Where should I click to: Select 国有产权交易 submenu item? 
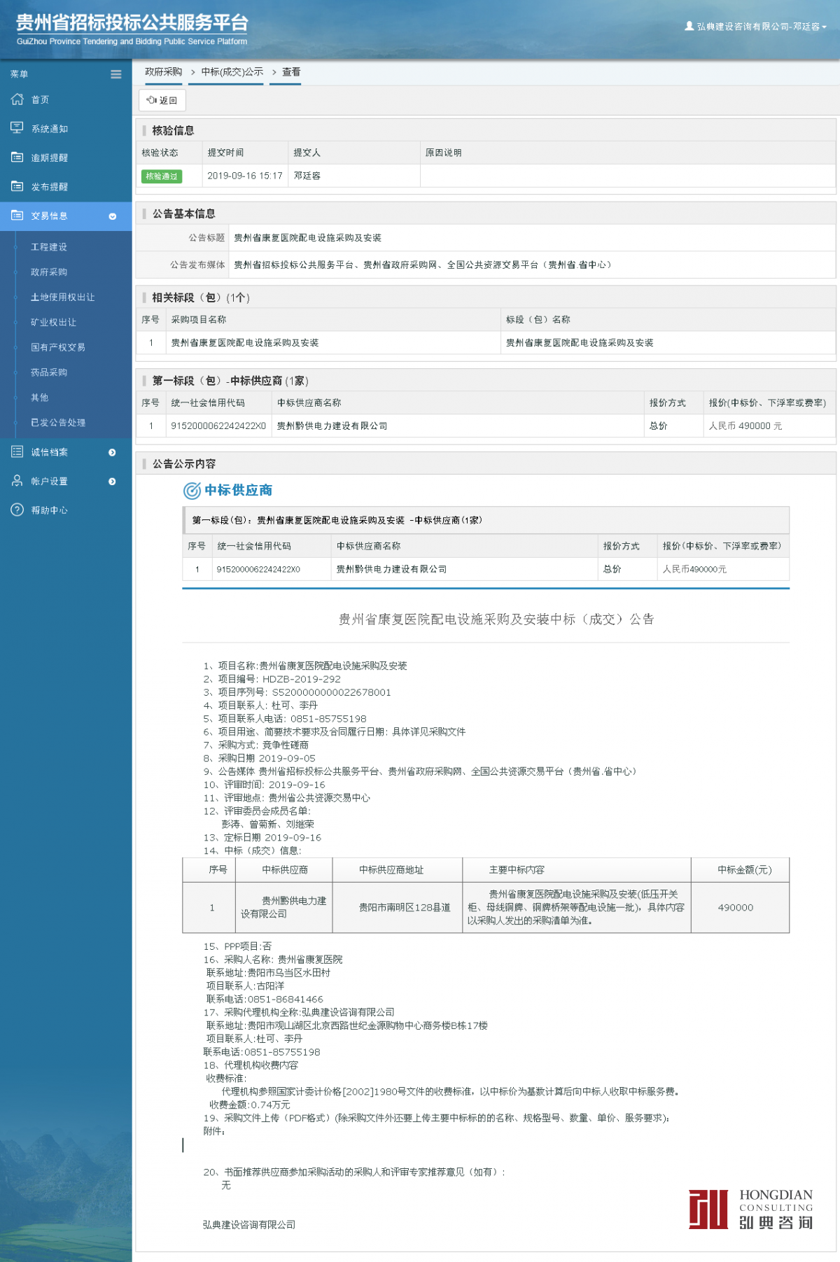click(58, 348)
